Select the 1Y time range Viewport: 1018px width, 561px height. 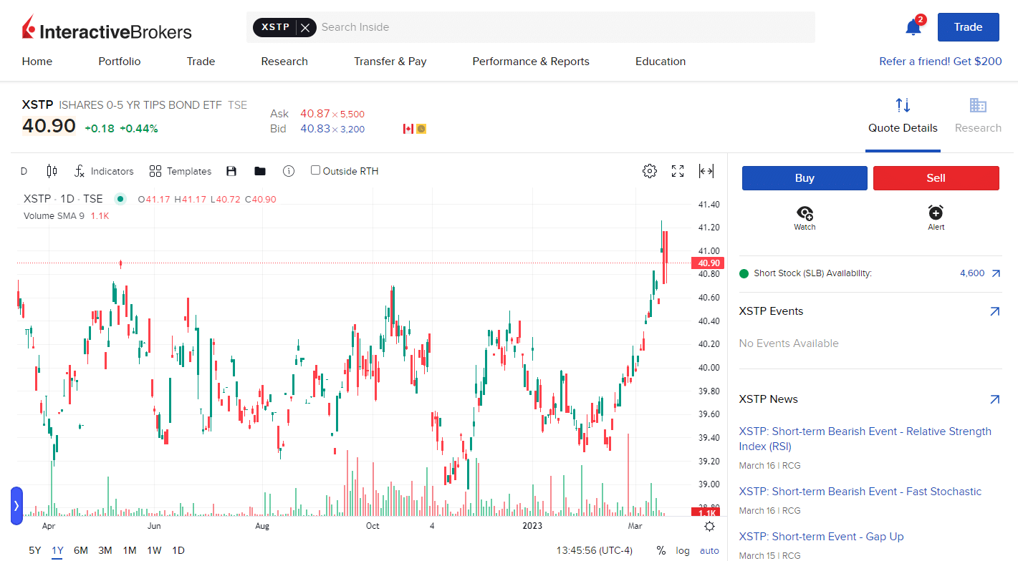click(x=57, y=550)
